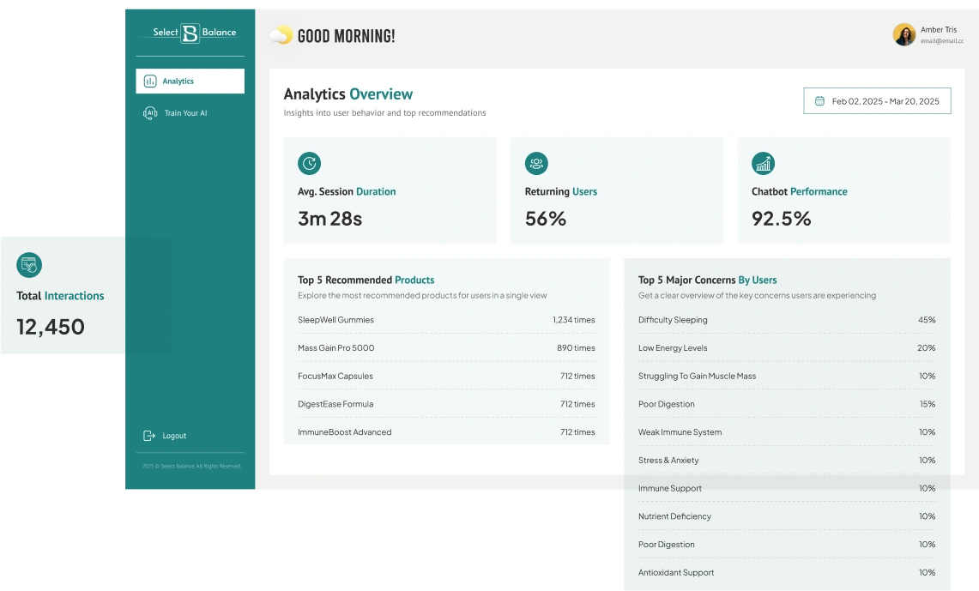
Task: Click the Amber Tris user name
Action: pyautogui.click(x=938, y=29)
